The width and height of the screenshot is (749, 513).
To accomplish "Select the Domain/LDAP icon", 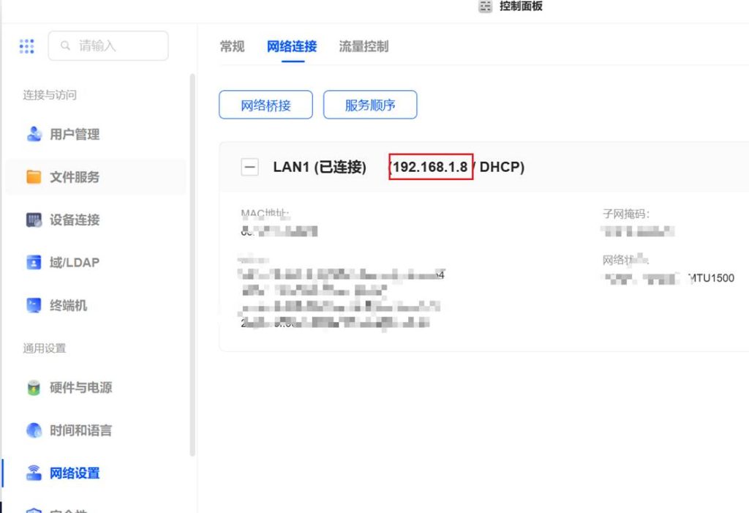I will [x=34, y=263].
